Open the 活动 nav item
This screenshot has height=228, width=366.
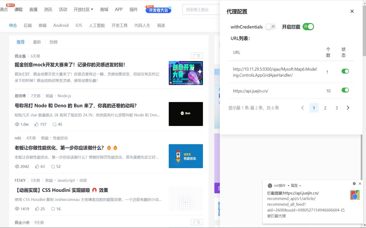pos(63,9)
